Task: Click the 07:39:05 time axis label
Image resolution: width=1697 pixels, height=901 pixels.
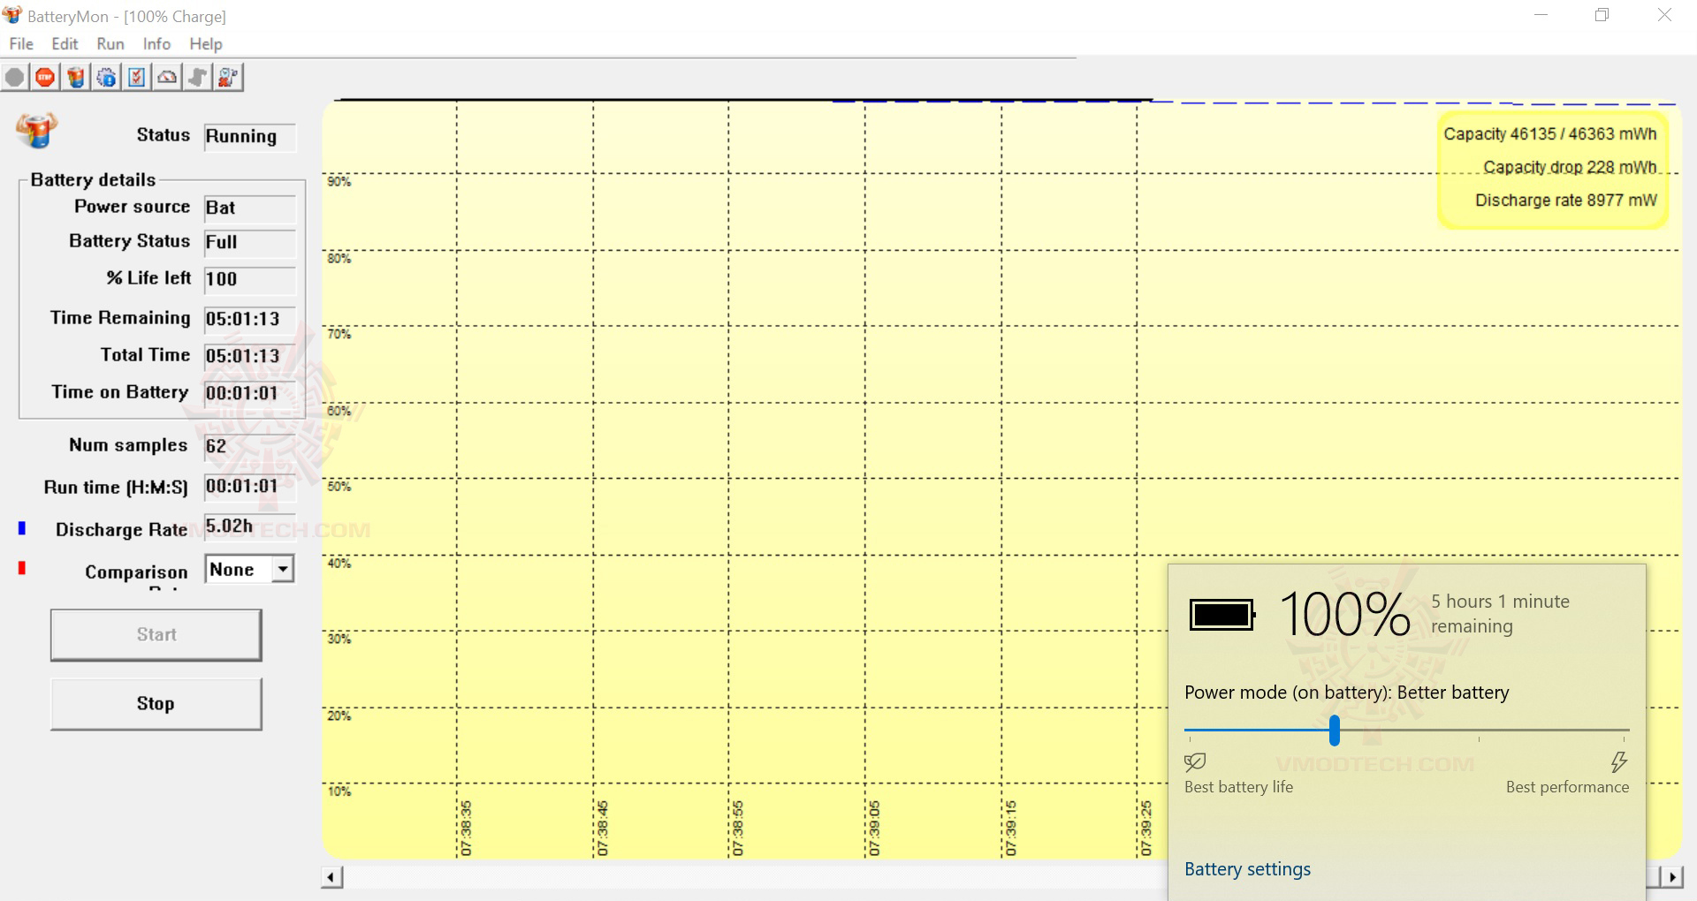Action: pyautogui.click(x=874, y=828)
